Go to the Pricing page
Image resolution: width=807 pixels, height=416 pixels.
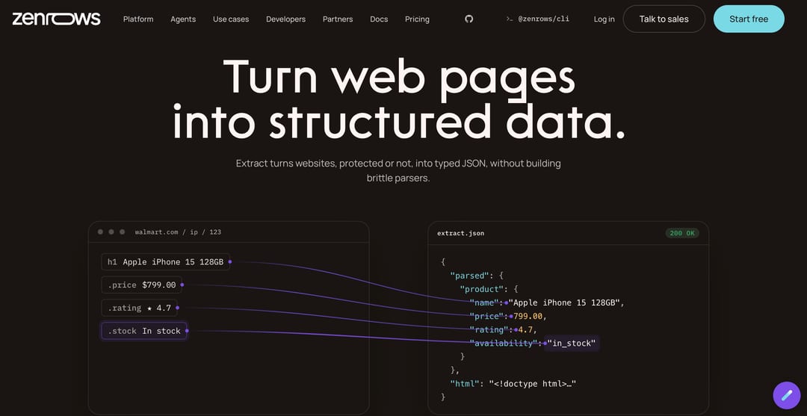[417, 19]
